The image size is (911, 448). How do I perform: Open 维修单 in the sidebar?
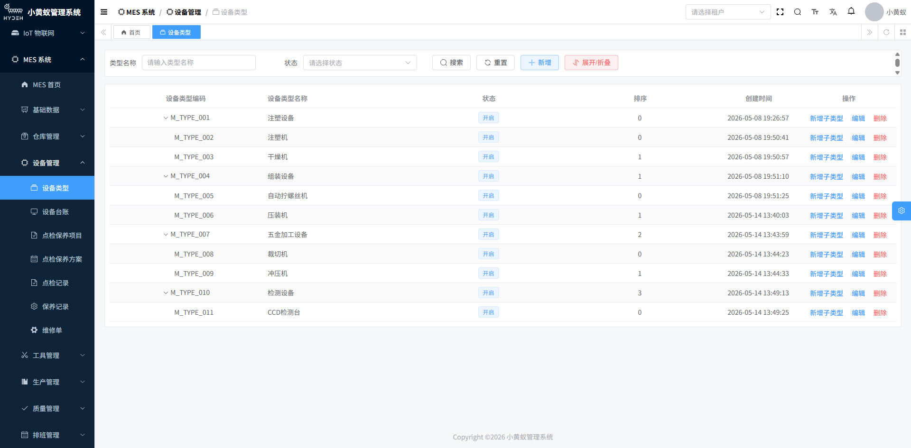coord(47,330)
